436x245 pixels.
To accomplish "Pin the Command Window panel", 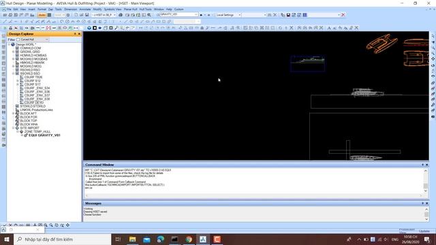I will (x=422, y=165).
